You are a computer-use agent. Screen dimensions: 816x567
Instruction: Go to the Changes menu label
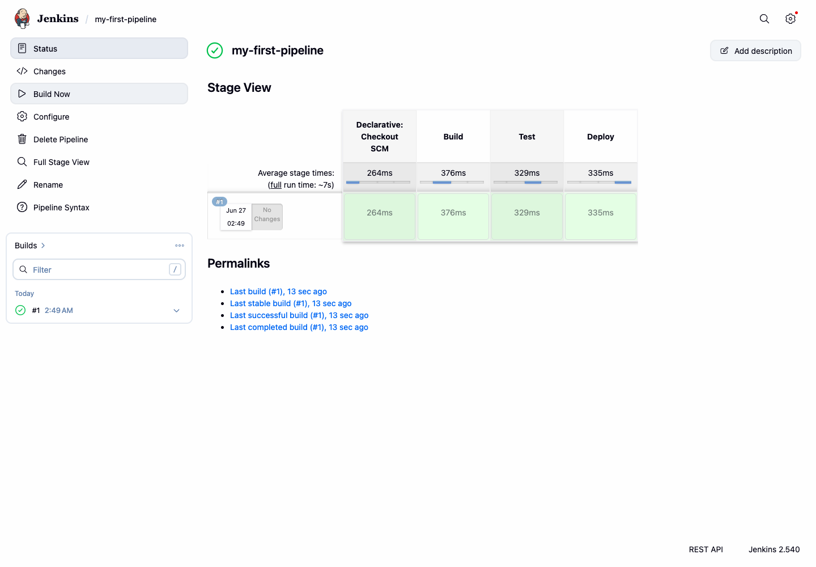click(49, 71)
